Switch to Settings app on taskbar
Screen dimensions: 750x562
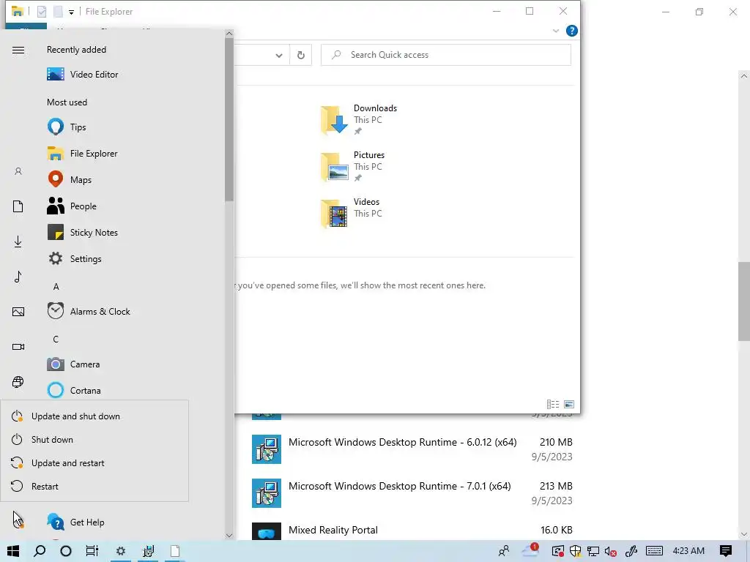121,551
